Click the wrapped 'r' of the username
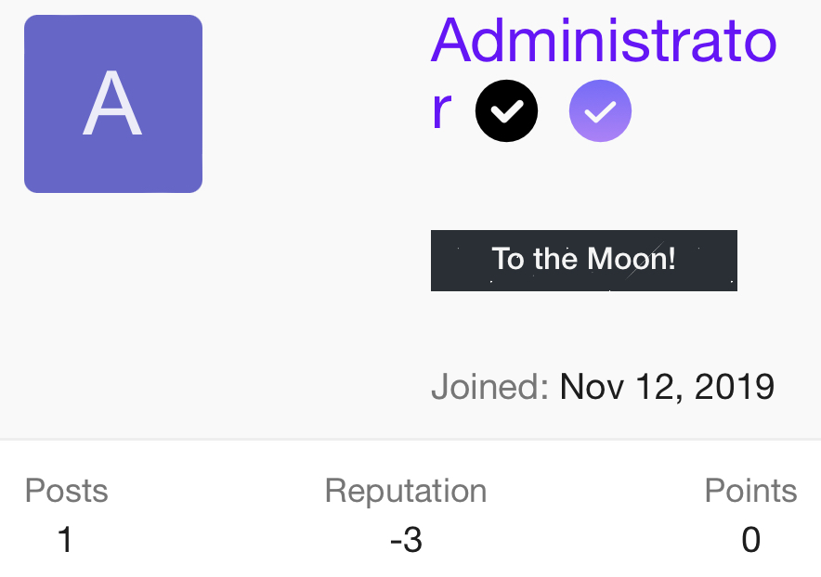The image size is (821, 577). tap(442, 110)
